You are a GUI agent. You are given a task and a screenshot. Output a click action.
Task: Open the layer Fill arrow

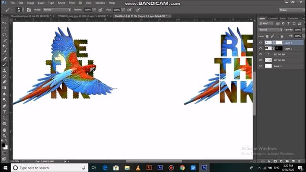[304, 36]
